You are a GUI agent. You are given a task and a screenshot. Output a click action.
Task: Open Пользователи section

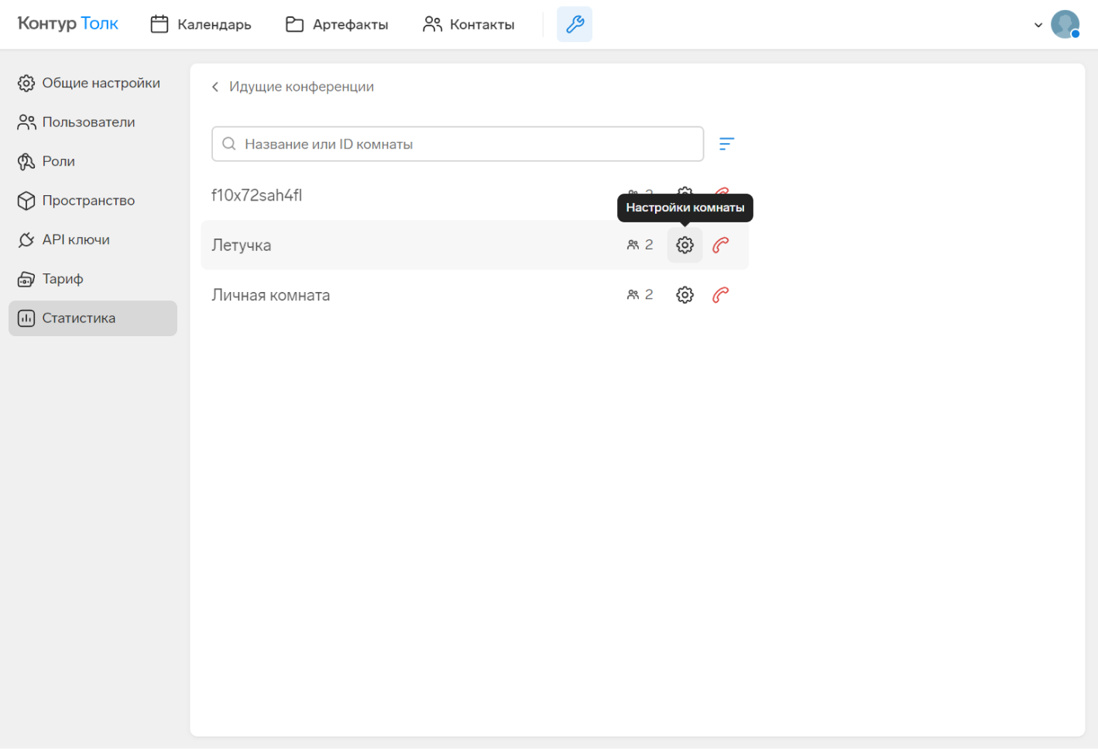[x=93, y=122]
